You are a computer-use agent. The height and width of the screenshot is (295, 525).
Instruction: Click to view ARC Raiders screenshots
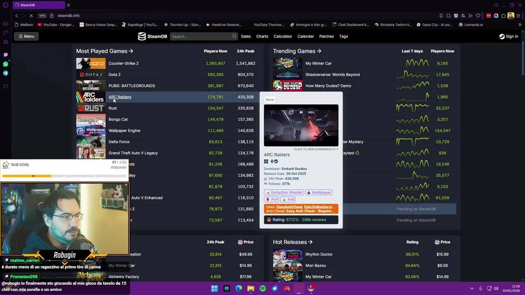tap(316, 149)
